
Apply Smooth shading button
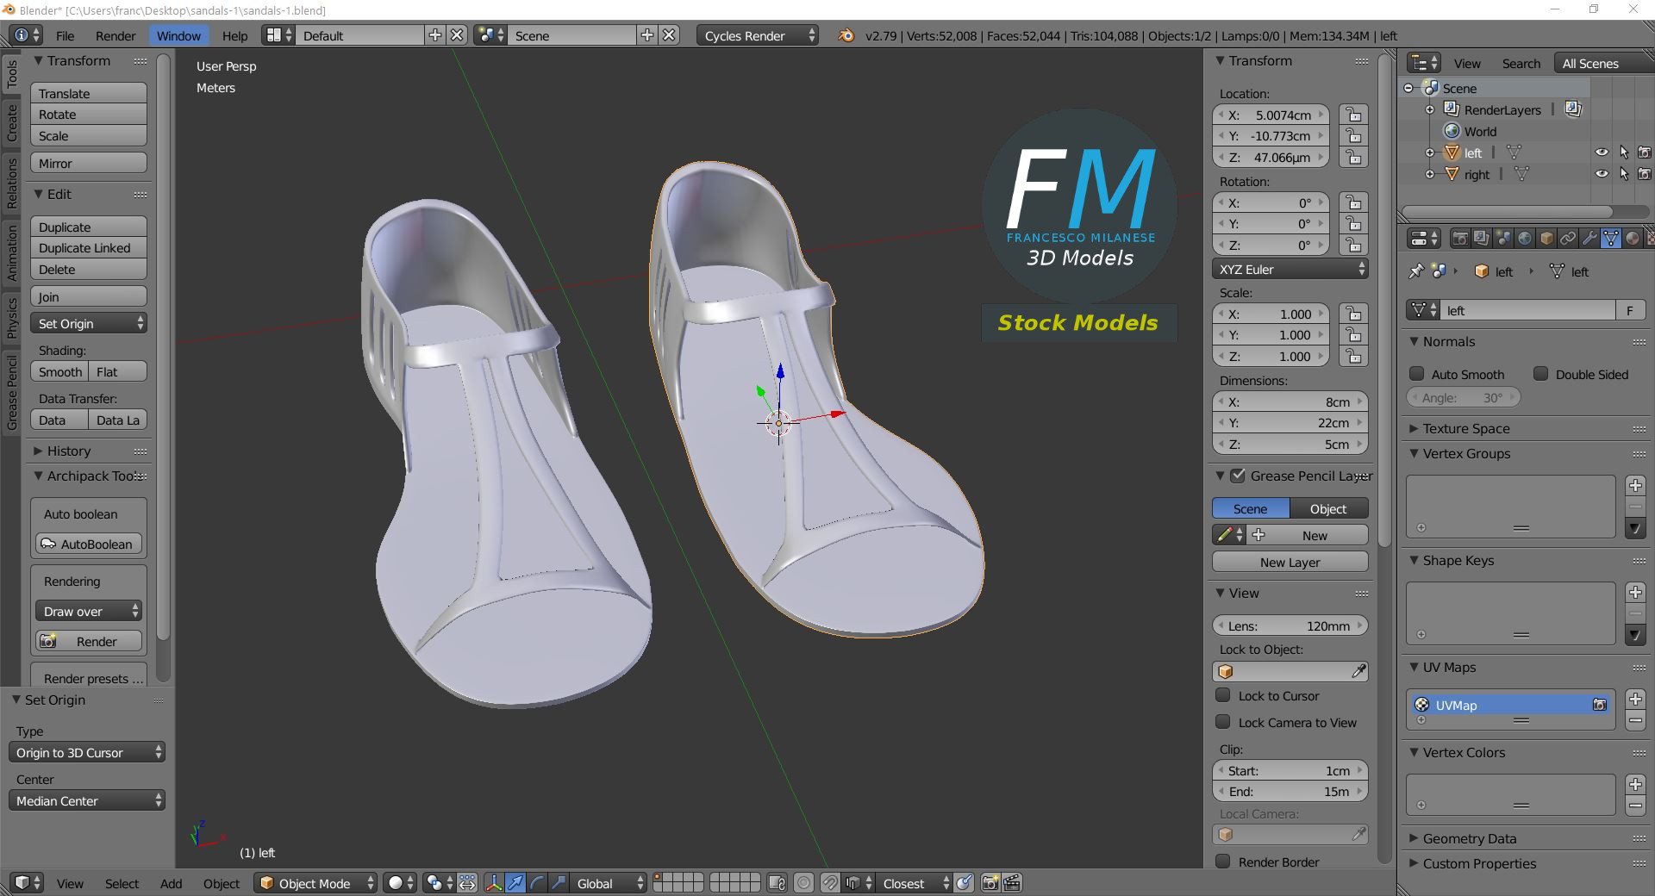pos(59,371)
